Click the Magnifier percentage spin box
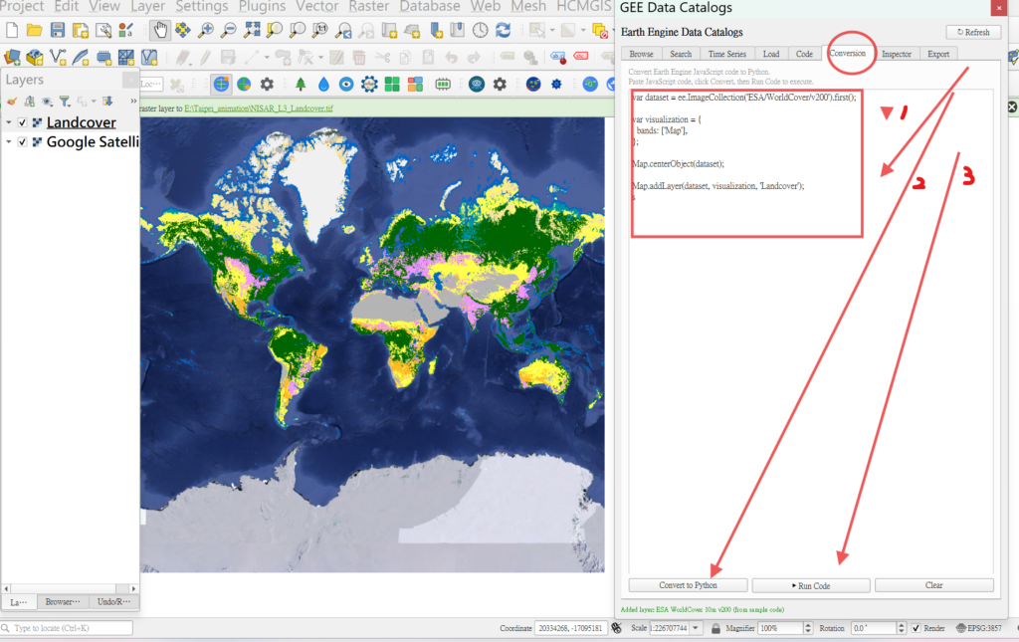Screen dimensions: 1019x642 pyautogui.click(x=781, y=628)
